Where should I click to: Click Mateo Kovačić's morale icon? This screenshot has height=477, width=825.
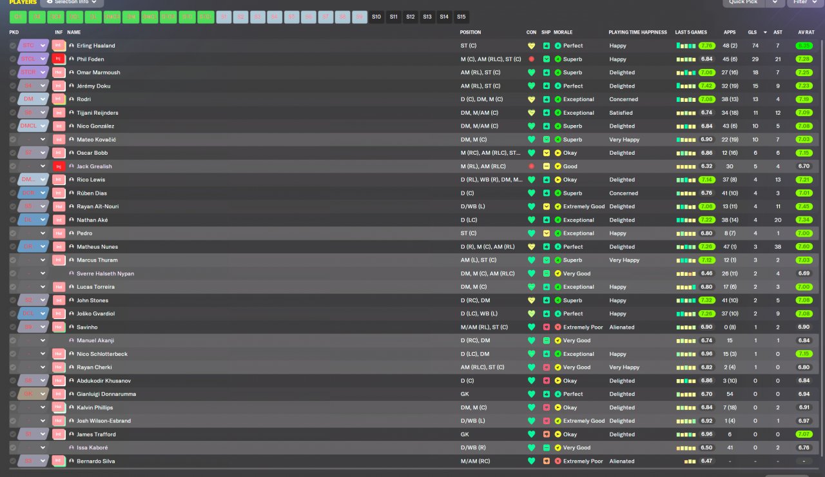[x=558, y=140]
